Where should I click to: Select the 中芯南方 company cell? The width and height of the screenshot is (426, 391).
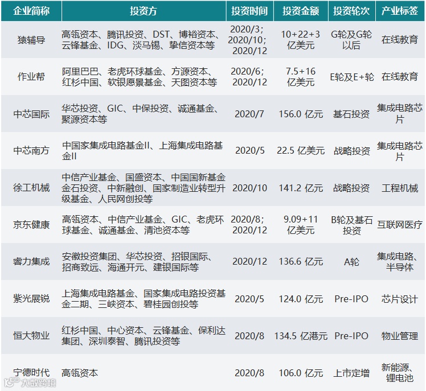coord(31,150)
